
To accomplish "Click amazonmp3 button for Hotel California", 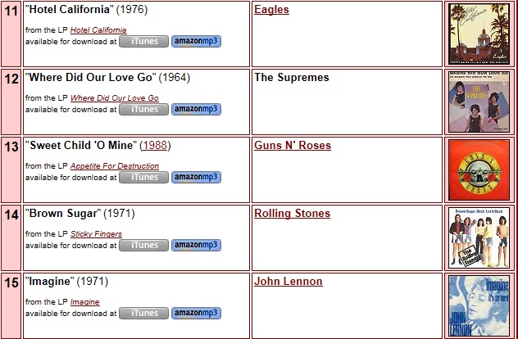I will click(196, 41).
